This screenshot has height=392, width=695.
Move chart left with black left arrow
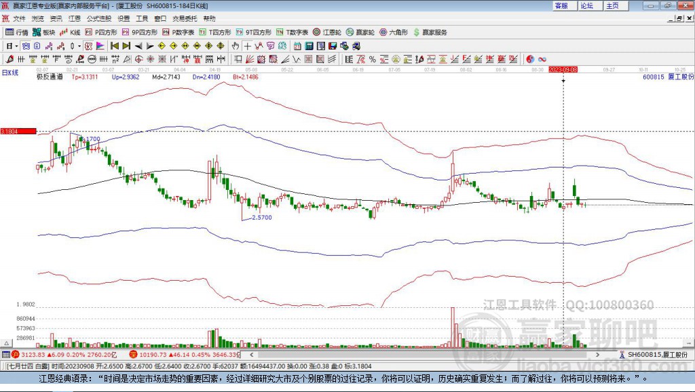[138, 46]
